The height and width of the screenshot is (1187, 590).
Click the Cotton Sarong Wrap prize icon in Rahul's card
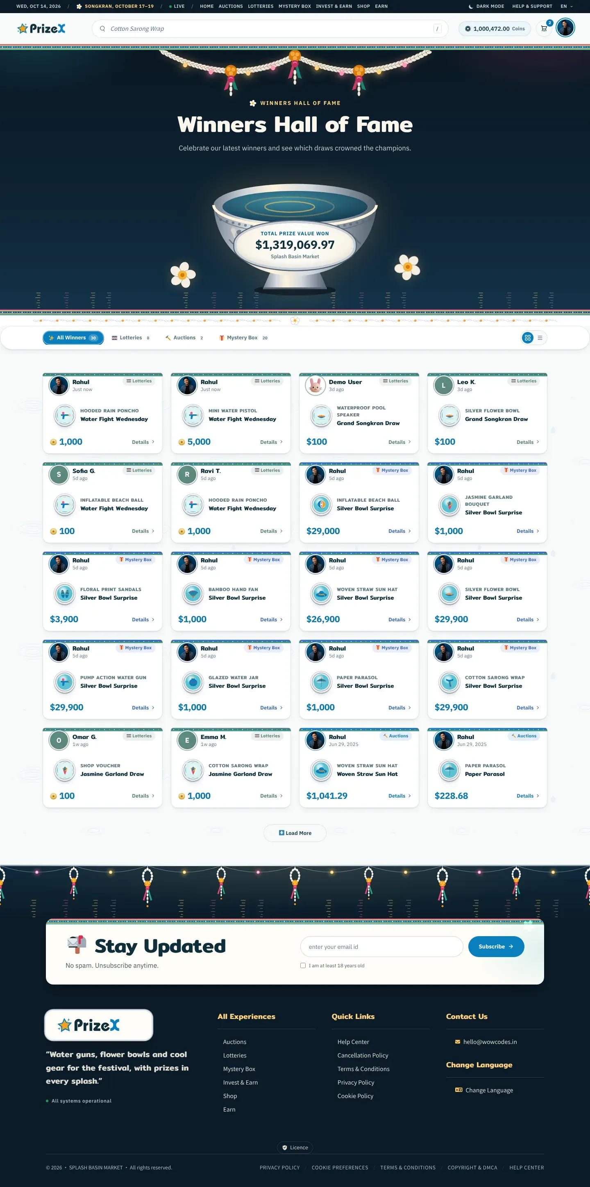[x=449, y=682]
